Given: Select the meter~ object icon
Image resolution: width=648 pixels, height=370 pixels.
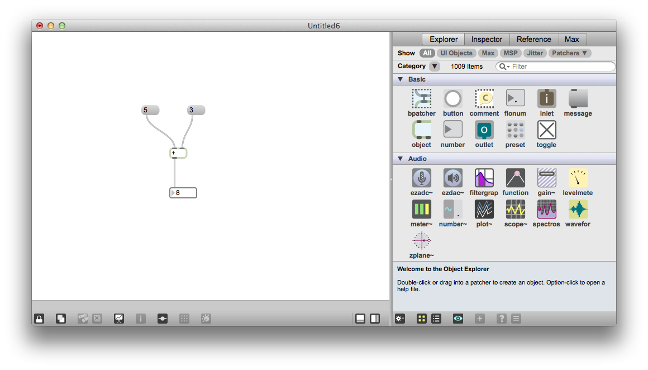Looking at the screenshot, I should [422, 209].
